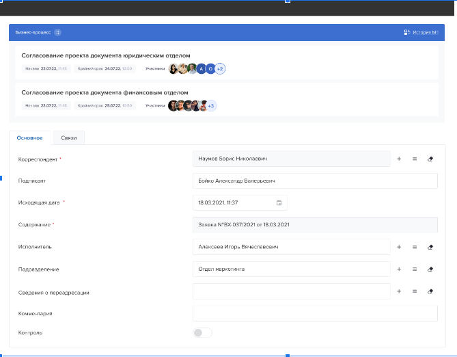
Task: Open the История button in header
Action: [x=420, y=32]
